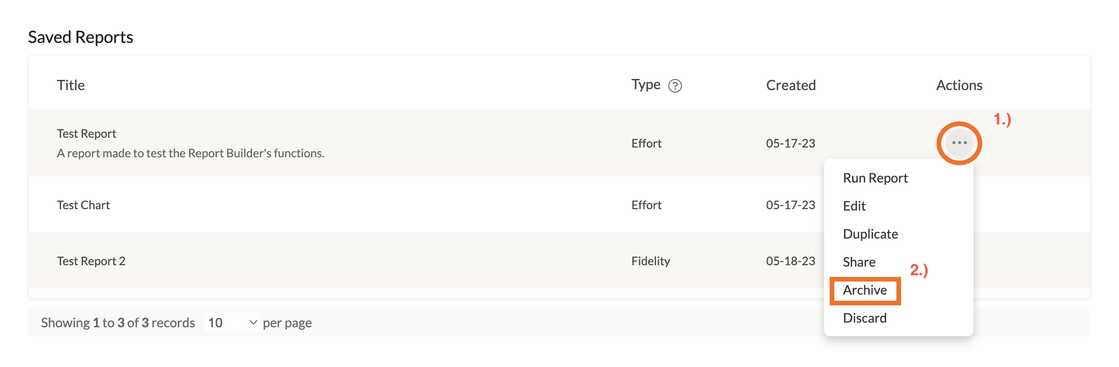The height and width of the screenshot is (367, 1119).
Task: Open the Test Chart report row
Action: 84,205
